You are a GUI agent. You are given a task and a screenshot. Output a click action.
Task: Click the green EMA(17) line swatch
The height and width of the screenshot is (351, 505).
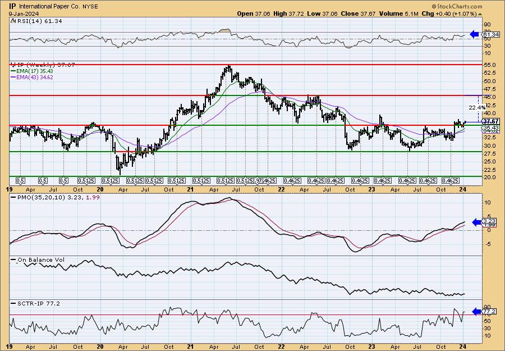(x=13, y=71)
